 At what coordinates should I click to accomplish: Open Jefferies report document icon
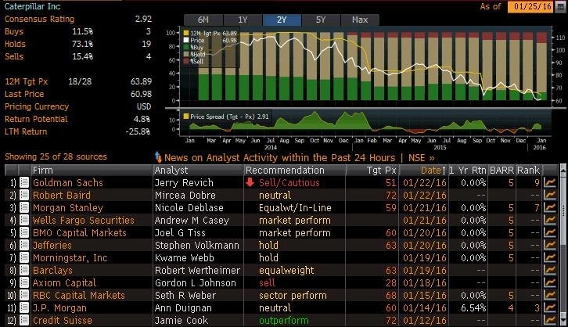pos(24,245)
